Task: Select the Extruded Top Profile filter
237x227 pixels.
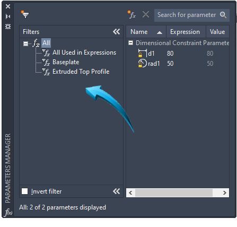Action: pos(81,72)
